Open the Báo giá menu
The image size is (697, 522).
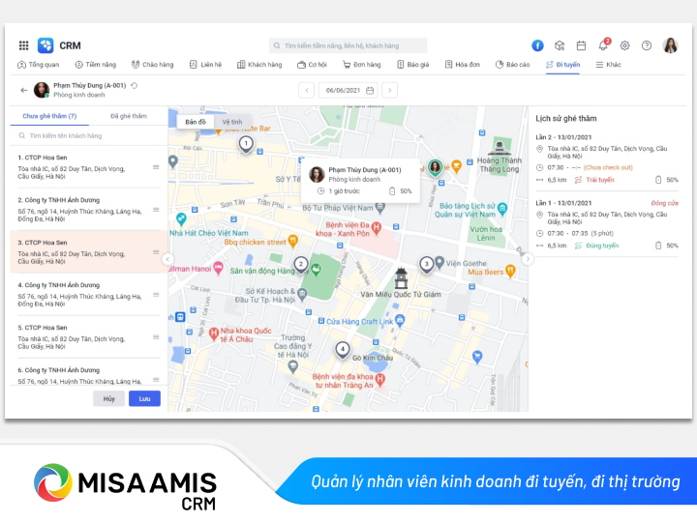(x=413, y=65)
